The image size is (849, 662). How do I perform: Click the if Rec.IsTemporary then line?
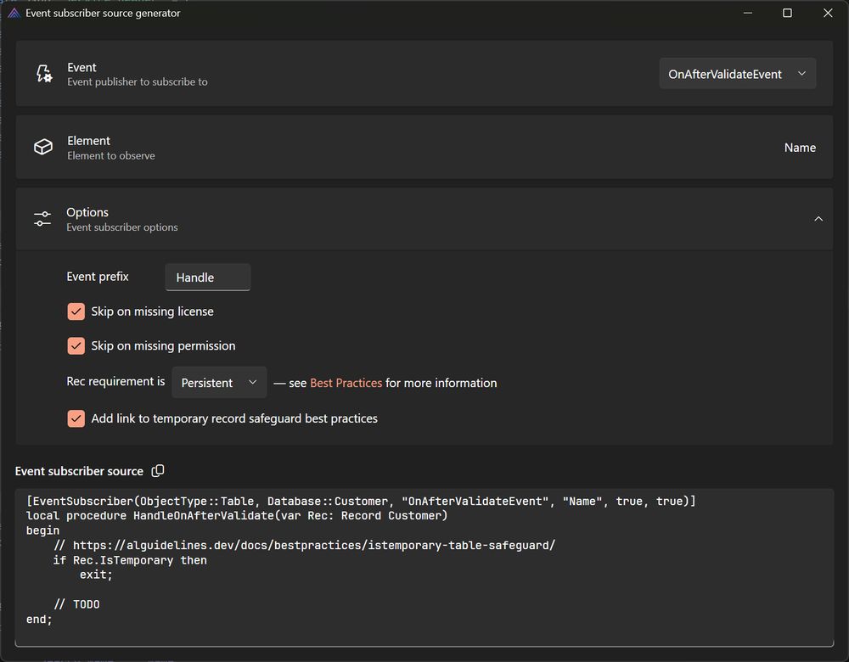[130, 559]
